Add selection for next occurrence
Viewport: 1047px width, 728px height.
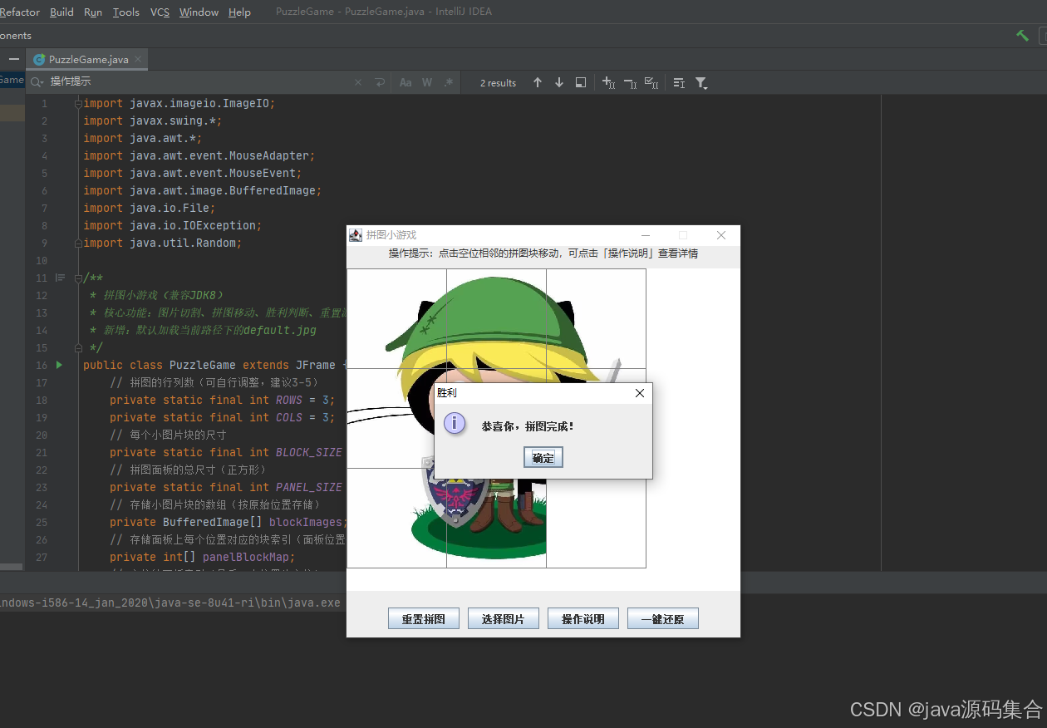[x=608, y=82]
